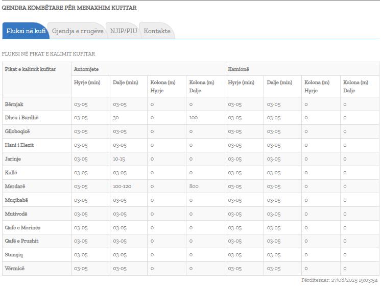Click the Kamionë column group header
The width and height of the screenshot is (381, 293).
click(x=239, y=69)
